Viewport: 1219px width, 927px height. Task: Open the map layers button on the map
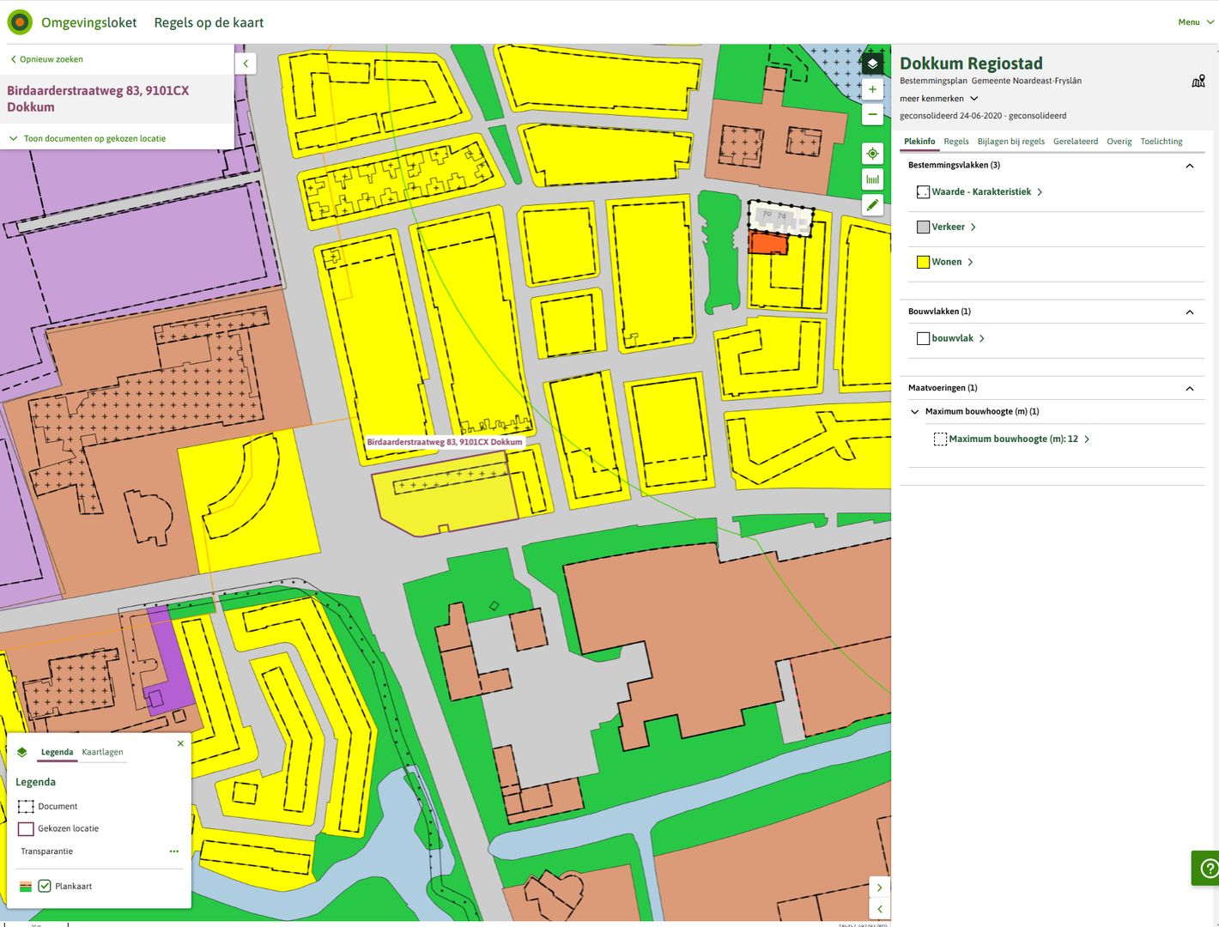click(872, 64)
